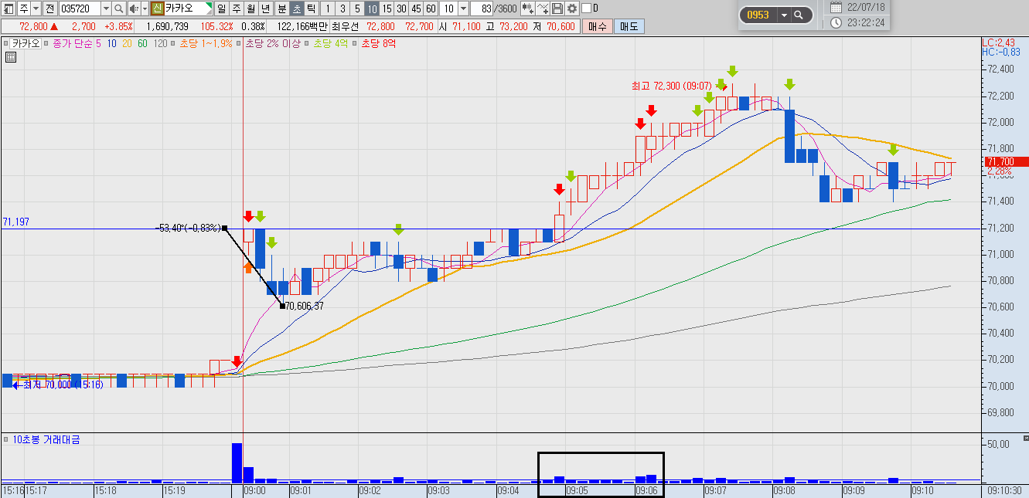Select the 분 minute period tab
1029x498 pixels.
pos(281,8)
